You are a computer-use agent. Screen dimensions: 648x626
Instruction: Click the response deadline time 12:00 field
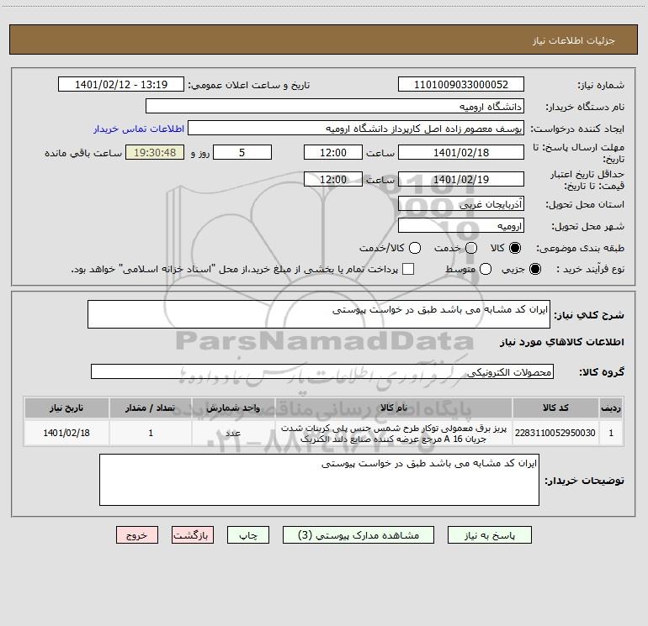(x=333, y=152)
